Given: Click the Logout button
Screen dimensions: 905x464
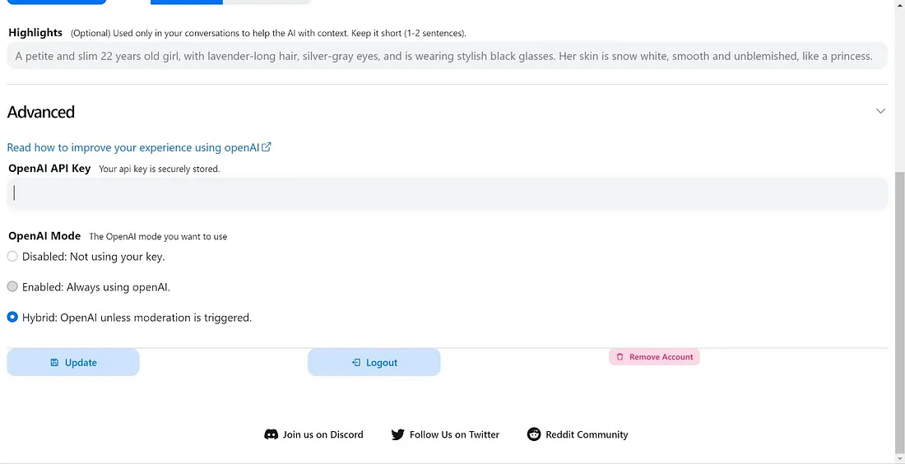Looking at the screenshot, I should click(x=374, y=363).
